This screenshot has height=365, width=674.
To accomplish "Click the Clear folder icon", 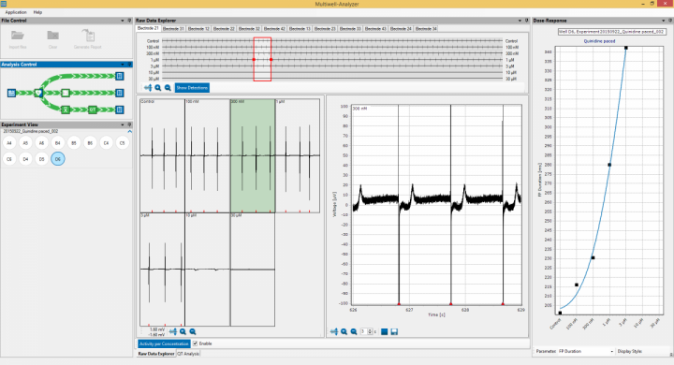I will coord(52,36).
